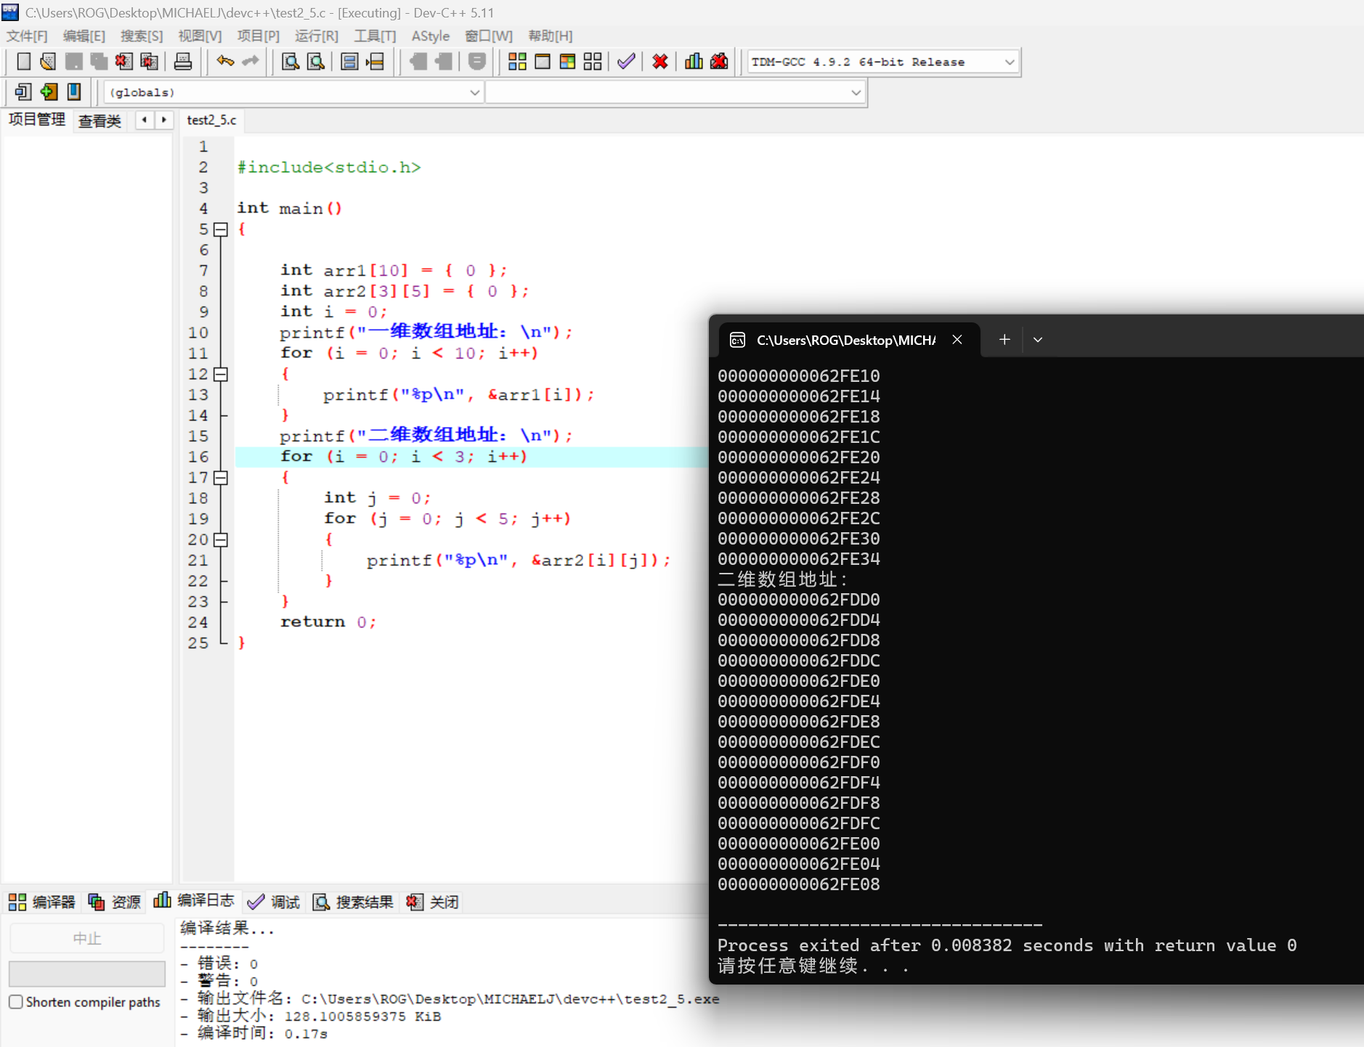The width and height of the screenshot is (1364, 1047).
Task: Open the 文件[F] menu
Action: pyautogui.click(x=27, y=36)
